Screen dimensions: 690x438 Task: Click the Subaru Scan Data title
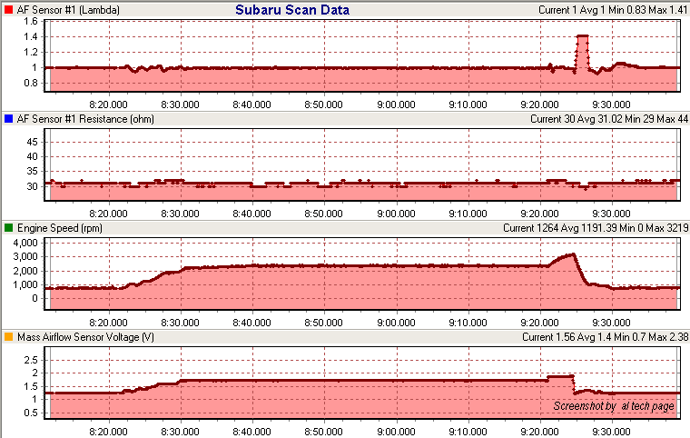pos(291,10)
